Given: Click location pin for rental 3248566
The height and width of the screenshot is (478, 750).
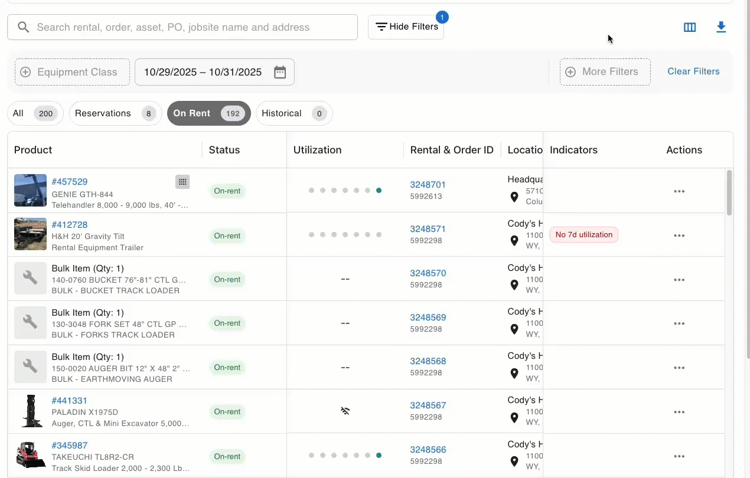Looking at the screenshot, I should coord(514,461).
